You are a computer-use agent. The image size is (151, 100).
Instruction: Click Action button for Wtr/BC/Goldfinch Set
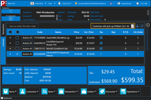tap(27, 49)
